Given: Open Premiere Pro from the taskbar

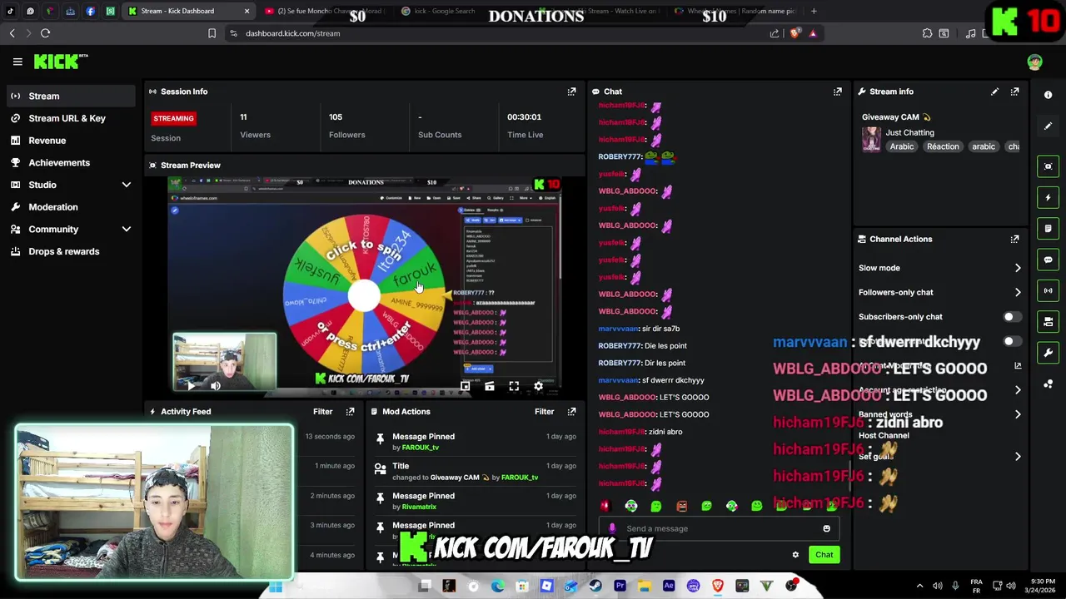Looking at the screenshot, I should (620, 586).
